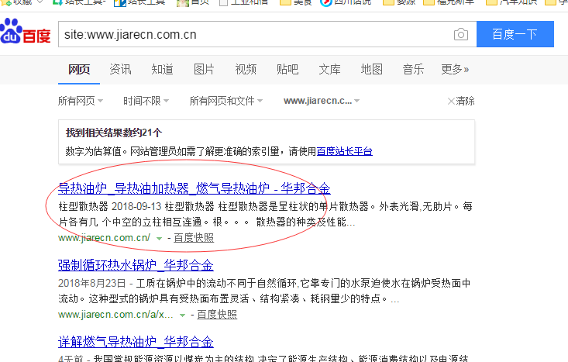Open the 百度站长平台 link
This screenshot has width=568, height=362.
click(345, 151)
